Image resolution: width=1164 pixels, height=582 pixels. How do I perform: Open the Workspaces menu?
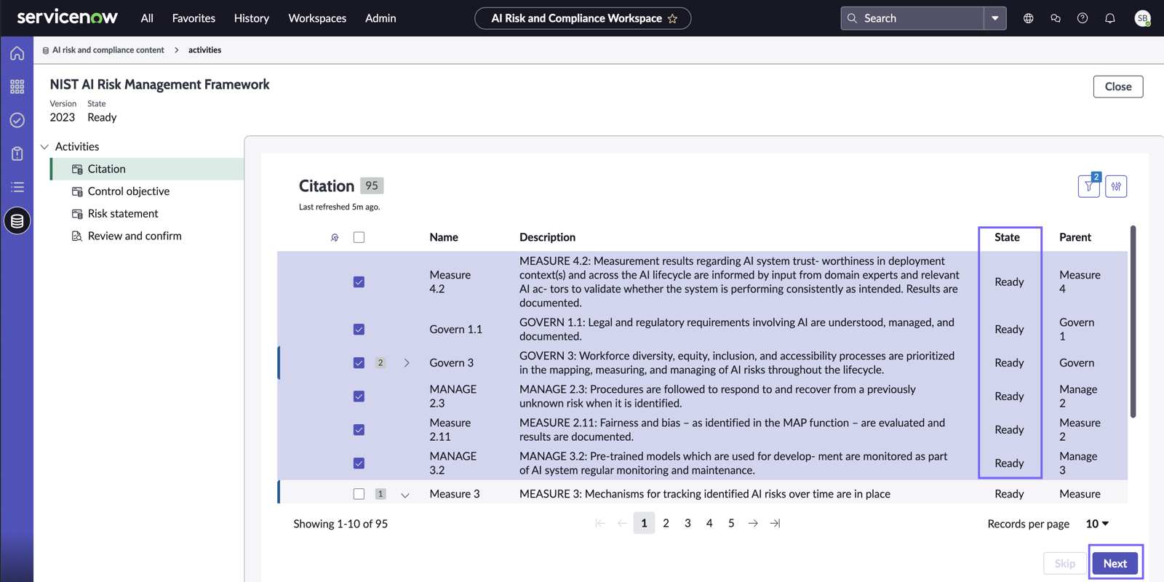pos(317,18)
